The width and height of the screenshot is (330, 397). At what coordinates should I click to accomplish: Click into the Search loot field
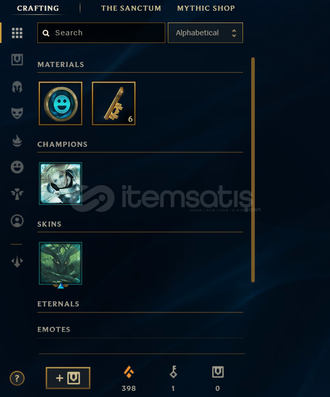(x=101, y=33)
